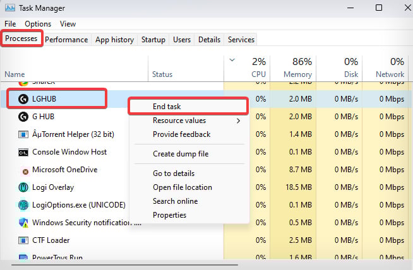Expand the Resource values submenu arrow
The width and height of the screenshot is (413, 270).
tap(238, 120)
